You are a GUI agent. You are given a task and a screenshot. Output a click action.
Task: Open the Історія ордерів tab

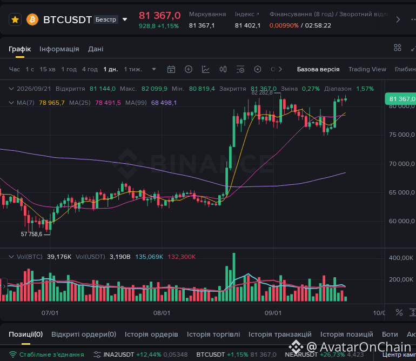pyautogui.click(x=151, y=334)
